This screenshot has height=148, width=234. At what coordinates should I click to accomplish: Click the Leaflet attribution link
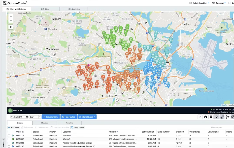224,105
